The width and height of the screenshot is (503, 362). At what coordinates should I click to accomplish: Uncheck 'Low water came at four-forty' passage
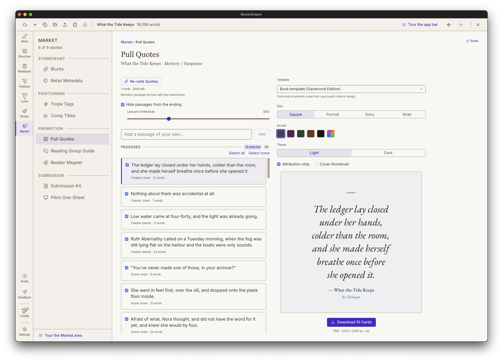click(127, 216)
